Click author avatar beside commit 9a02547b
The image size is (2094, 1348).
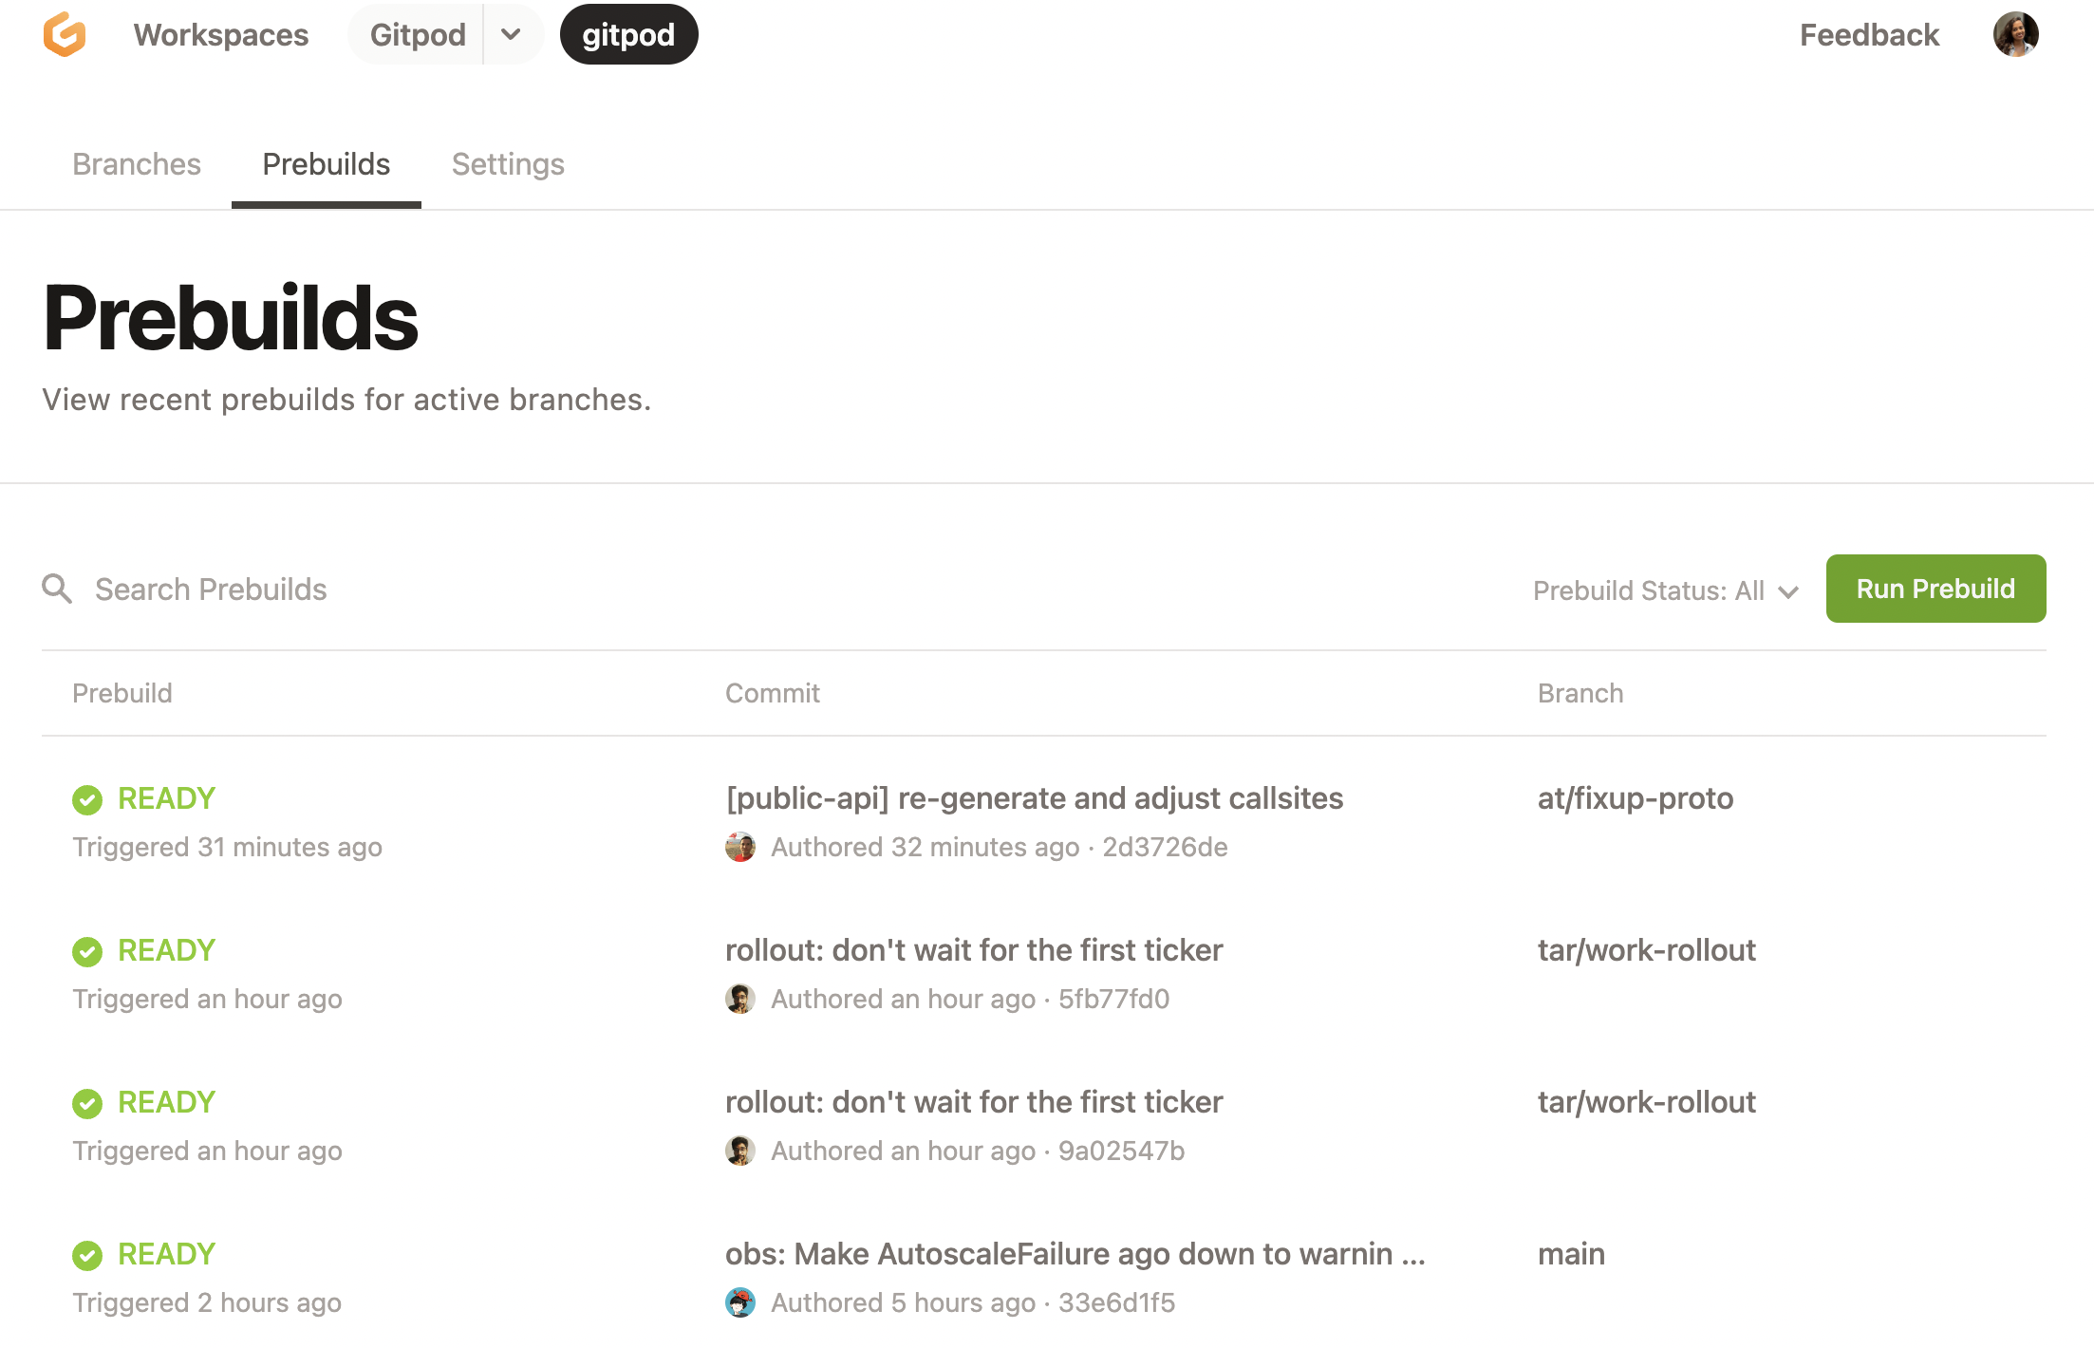(740, 1151)
